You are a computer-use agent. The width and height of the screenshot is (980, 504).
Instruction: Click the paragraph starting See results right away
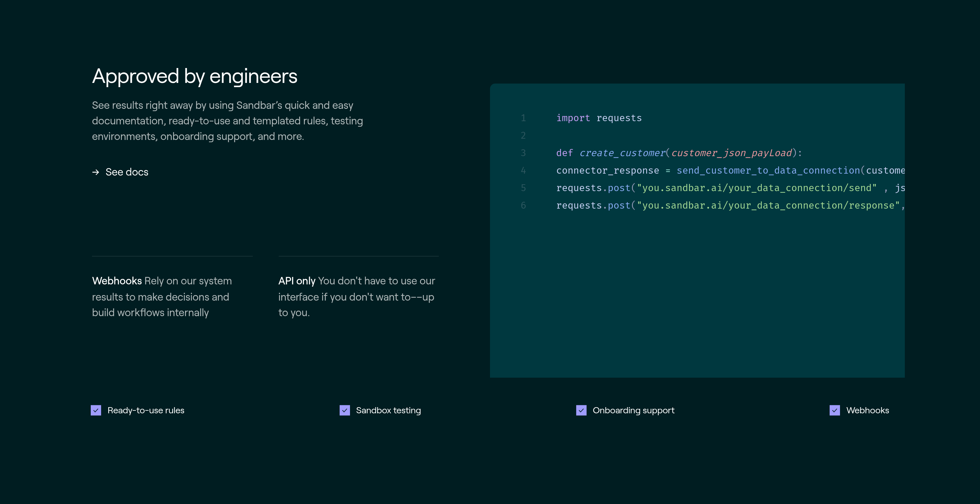[227, 120]
